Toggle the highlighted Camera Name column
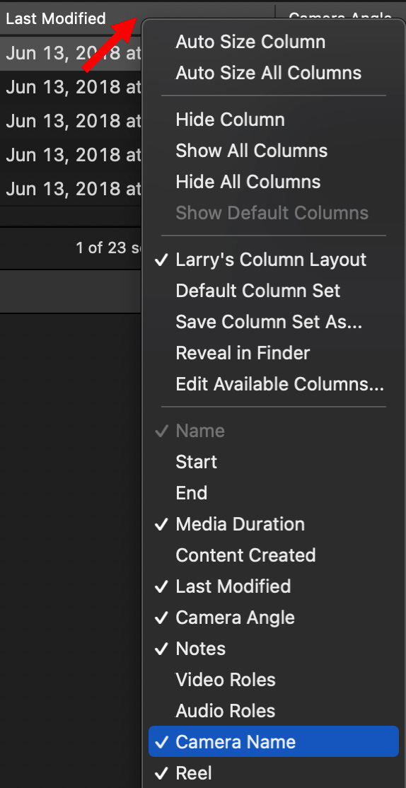 (x=274, y=742)
